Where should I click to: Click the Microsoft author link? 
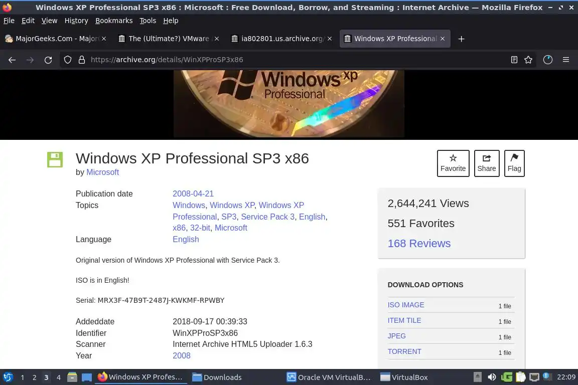click(102, 172)
